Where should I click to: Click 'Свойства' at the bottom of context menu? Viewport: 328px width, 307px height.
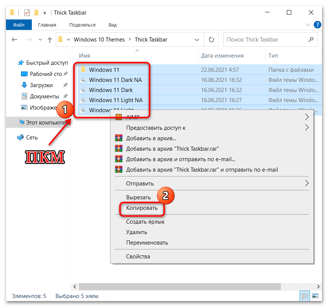[x=139, y=256]
